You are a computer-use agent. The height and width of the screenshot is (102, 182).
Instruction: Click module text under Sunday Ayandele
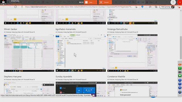pyautogui.click(x=71, y=79)
